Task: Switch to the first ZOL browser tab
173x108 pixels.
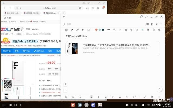Action: click(12, 13)
